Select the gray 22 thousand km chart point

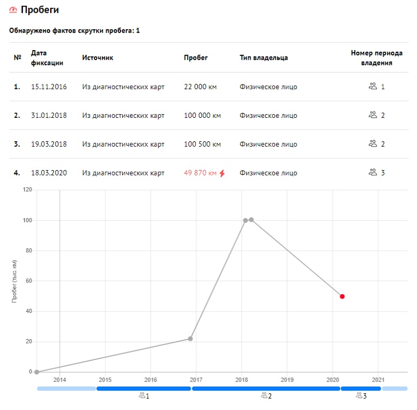point(190,339)
